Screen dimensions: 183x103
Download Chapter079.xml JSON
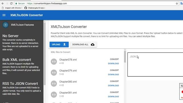point(113,74)
